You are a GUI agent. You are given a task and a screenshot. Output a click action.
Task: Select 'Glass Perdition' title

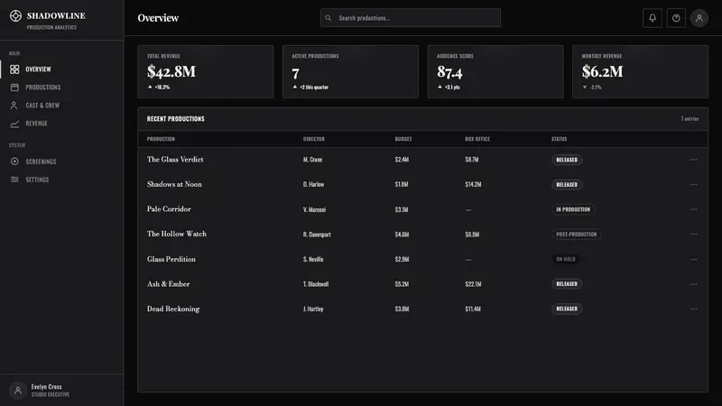coord(171,259)
